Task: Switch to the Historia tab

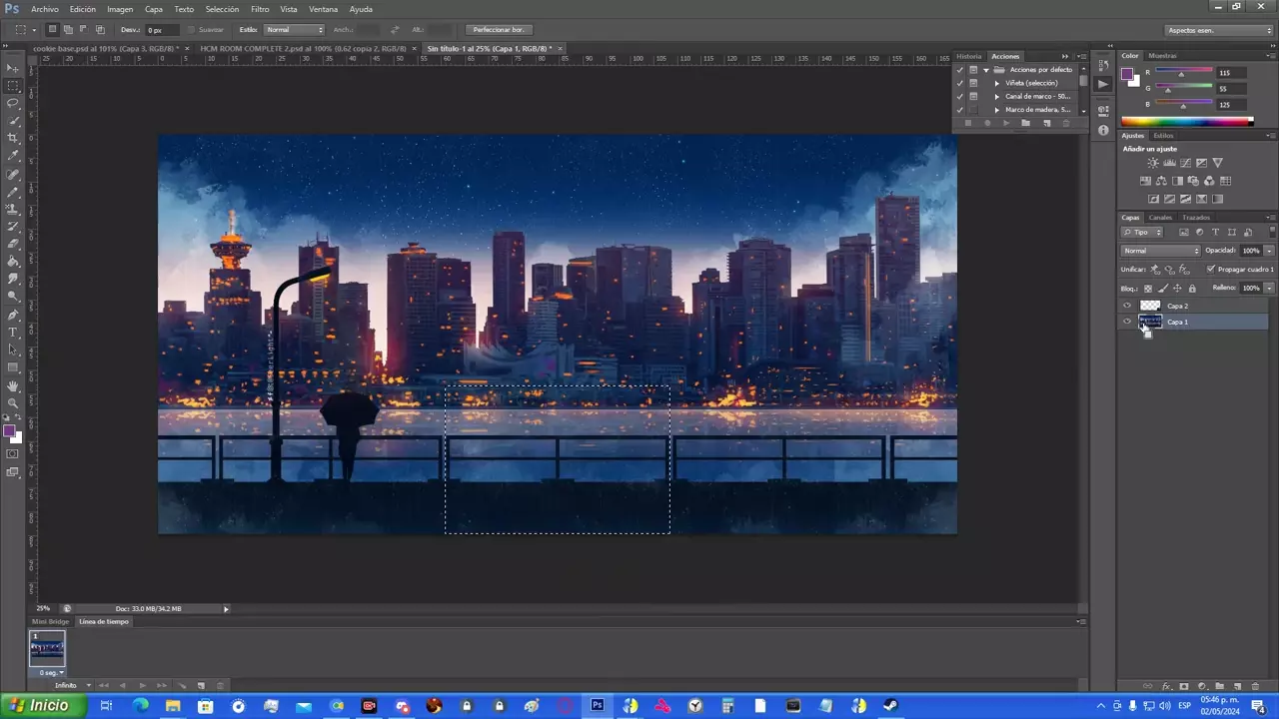Action: coord(969,56)
